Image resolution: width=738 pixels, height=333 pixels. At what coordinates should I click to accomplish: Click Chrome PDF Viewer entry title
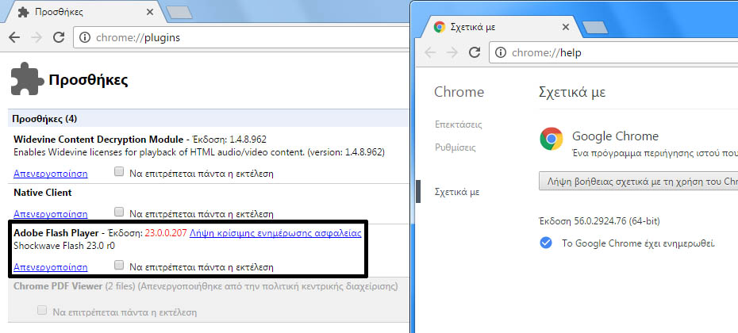click(x=58, y=286)
